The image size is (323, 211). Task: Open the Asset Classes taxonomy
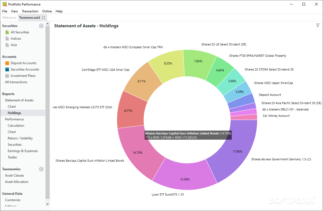(x=14, y=175)
